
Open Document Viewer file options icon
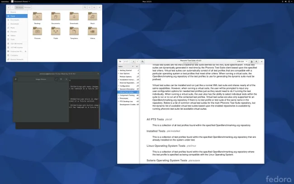click(251, 62)
